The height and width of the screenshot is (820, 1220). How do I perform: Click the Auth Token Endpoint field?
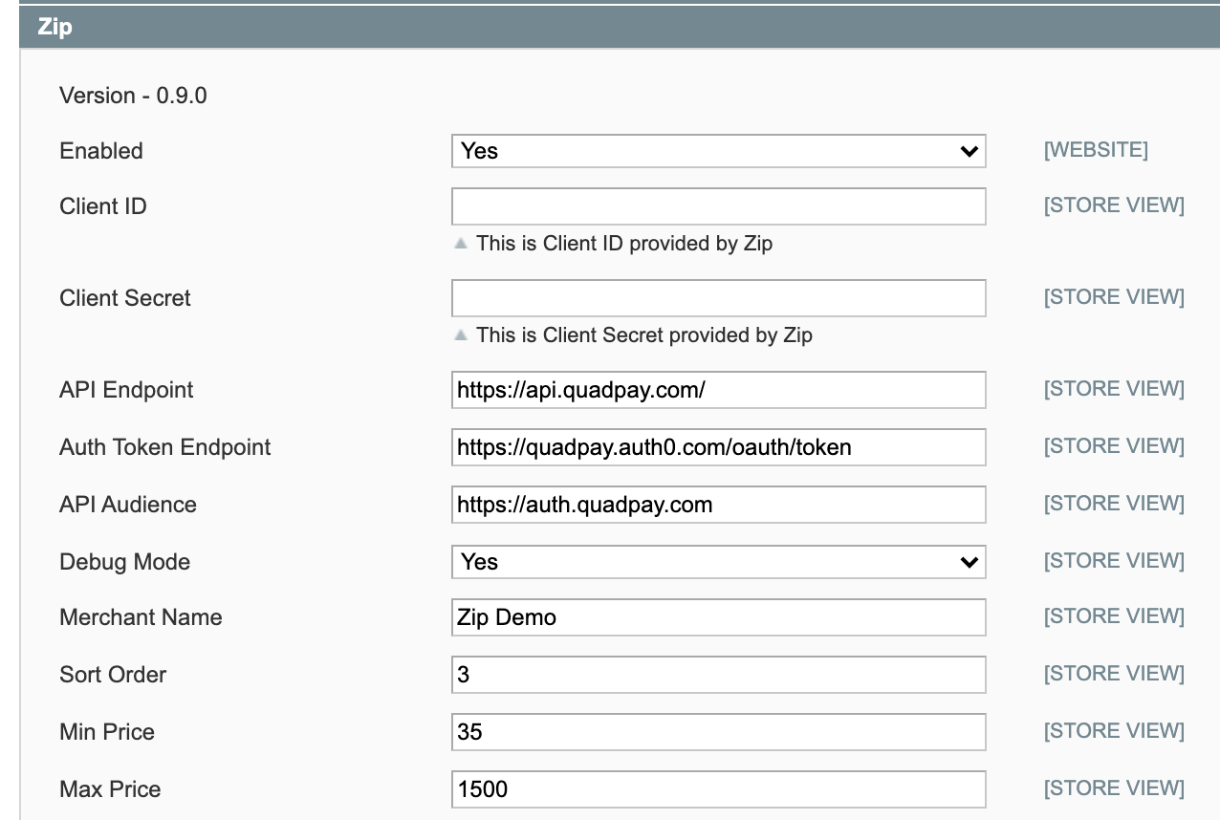[x=718, y=447]
